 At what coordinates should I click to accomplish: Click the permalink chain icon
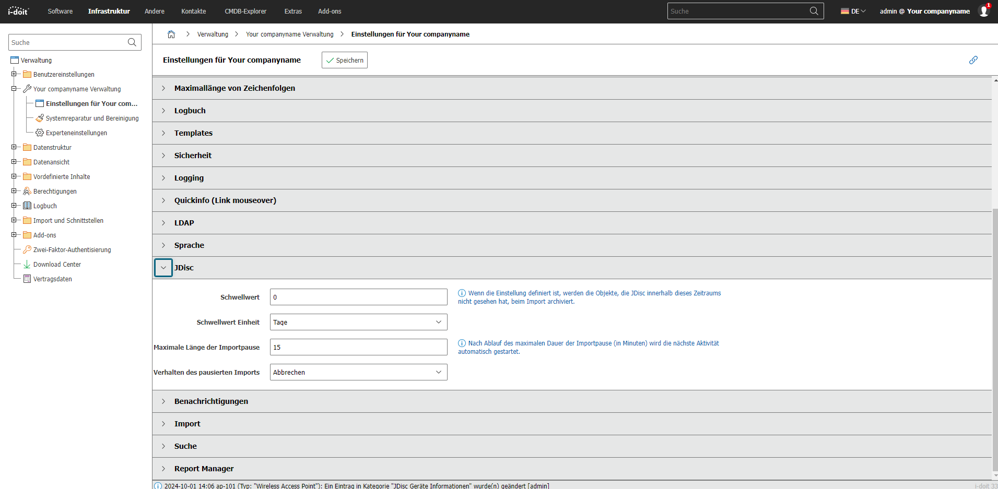click(x=973, y=60)
